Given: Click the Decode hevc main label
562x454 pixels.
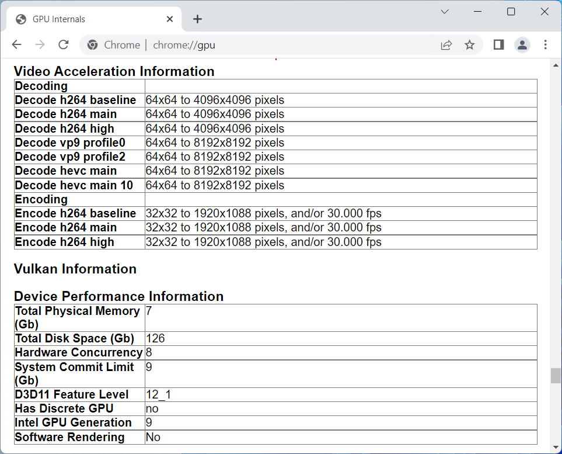Looking at the screenshot, I should (x=66, y=171).
